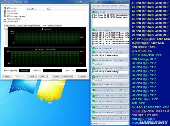Click the Worker #2 Self-Test window icon

click(x=93, y=48)
